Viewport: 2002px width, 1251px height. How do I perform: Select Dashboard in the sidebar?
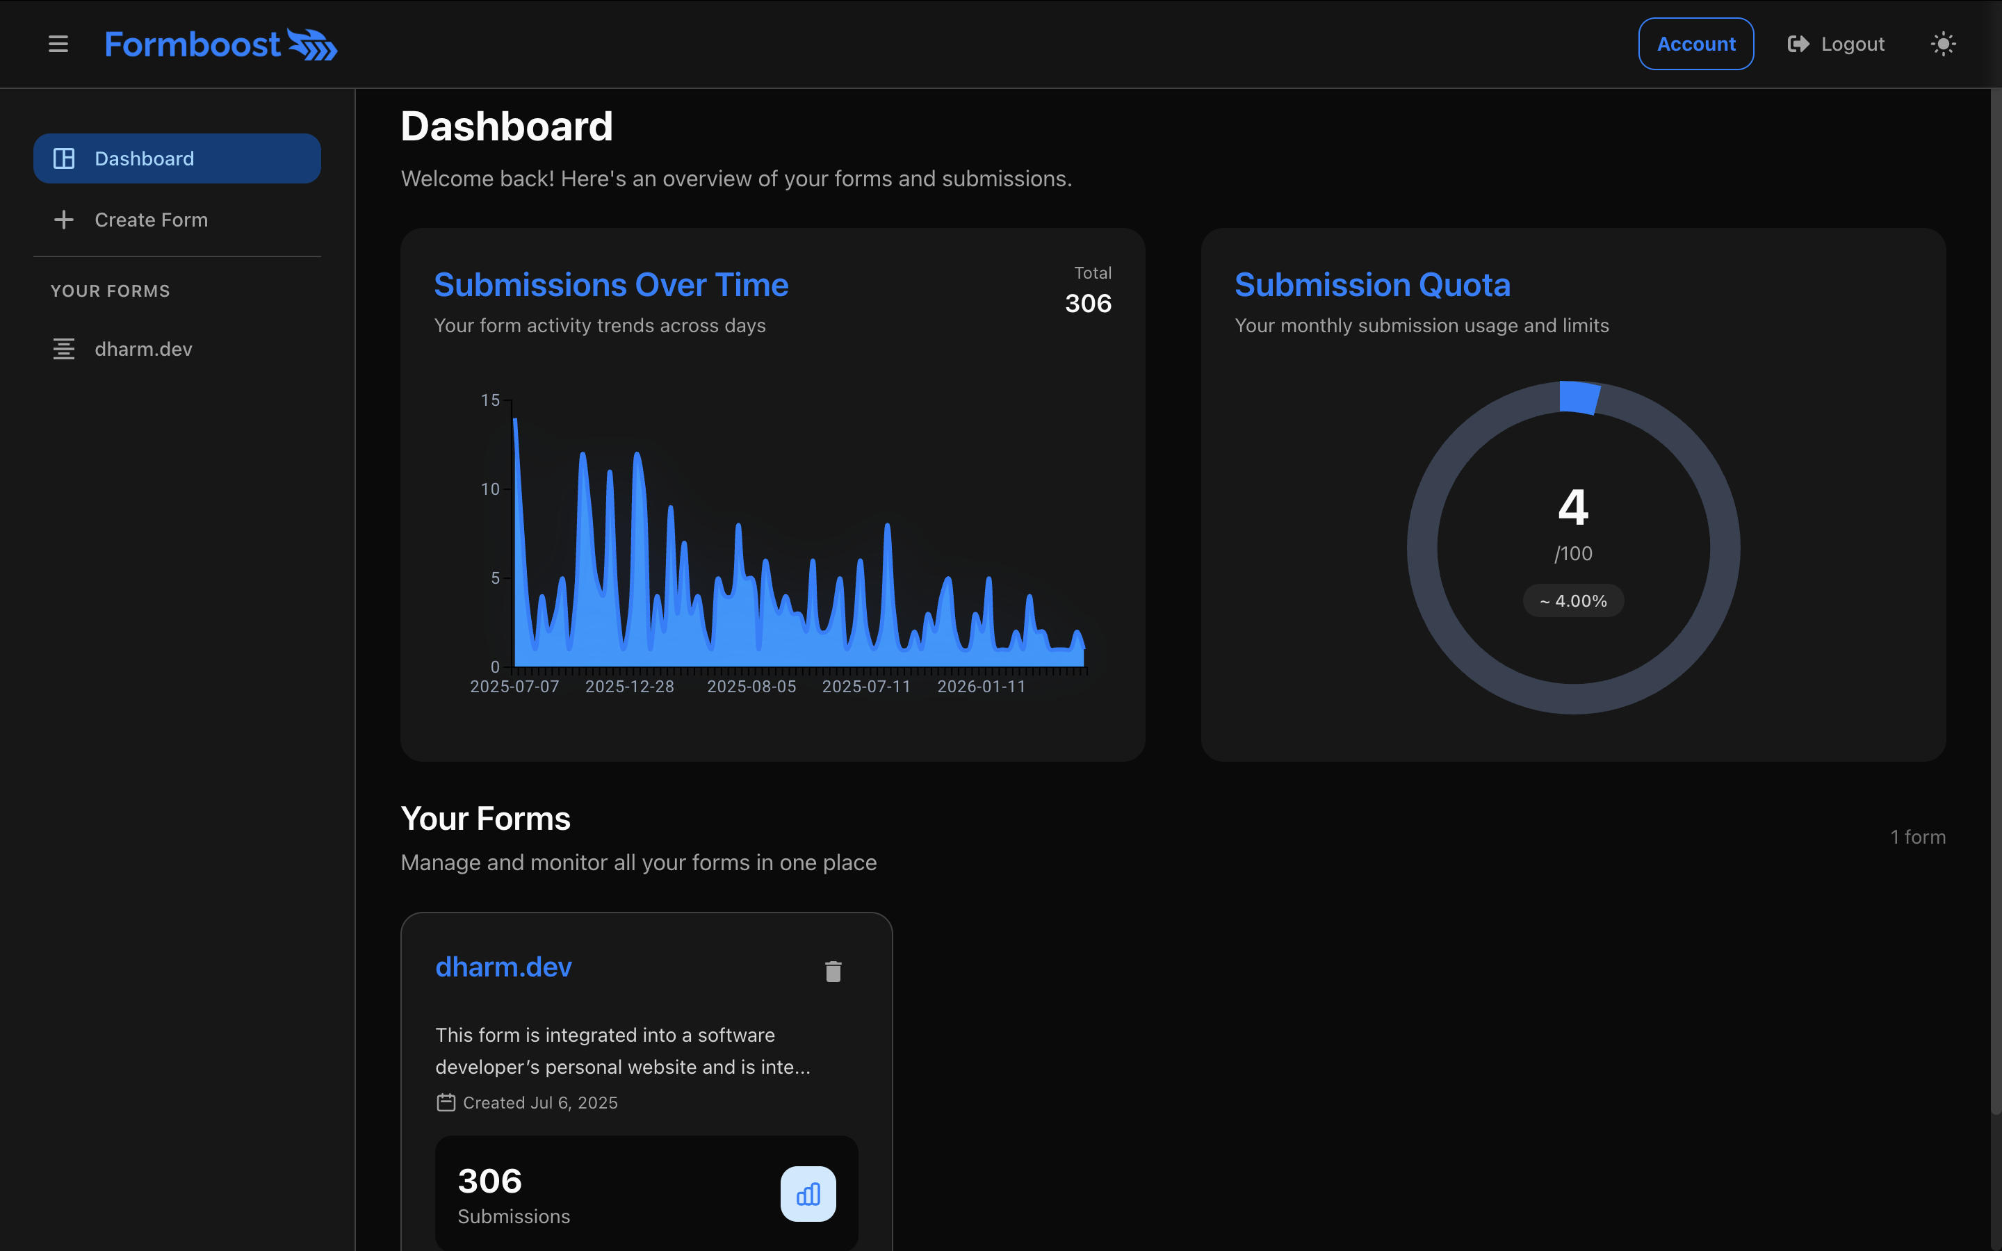(x=176, y=158)
